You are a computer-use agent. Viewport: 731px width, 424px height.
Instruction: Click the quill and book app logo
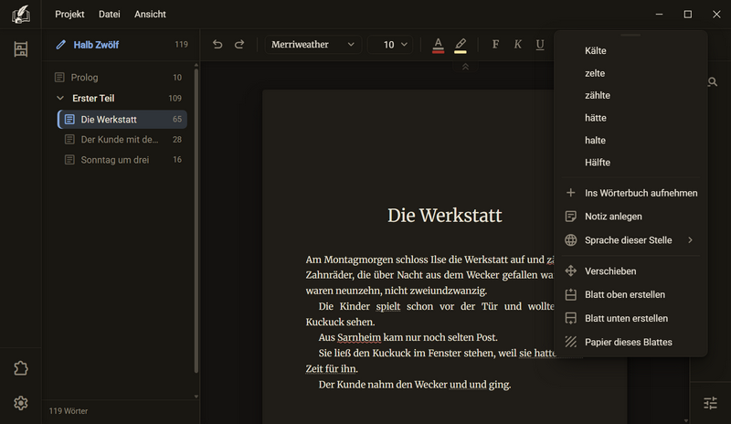pos(20,15)
